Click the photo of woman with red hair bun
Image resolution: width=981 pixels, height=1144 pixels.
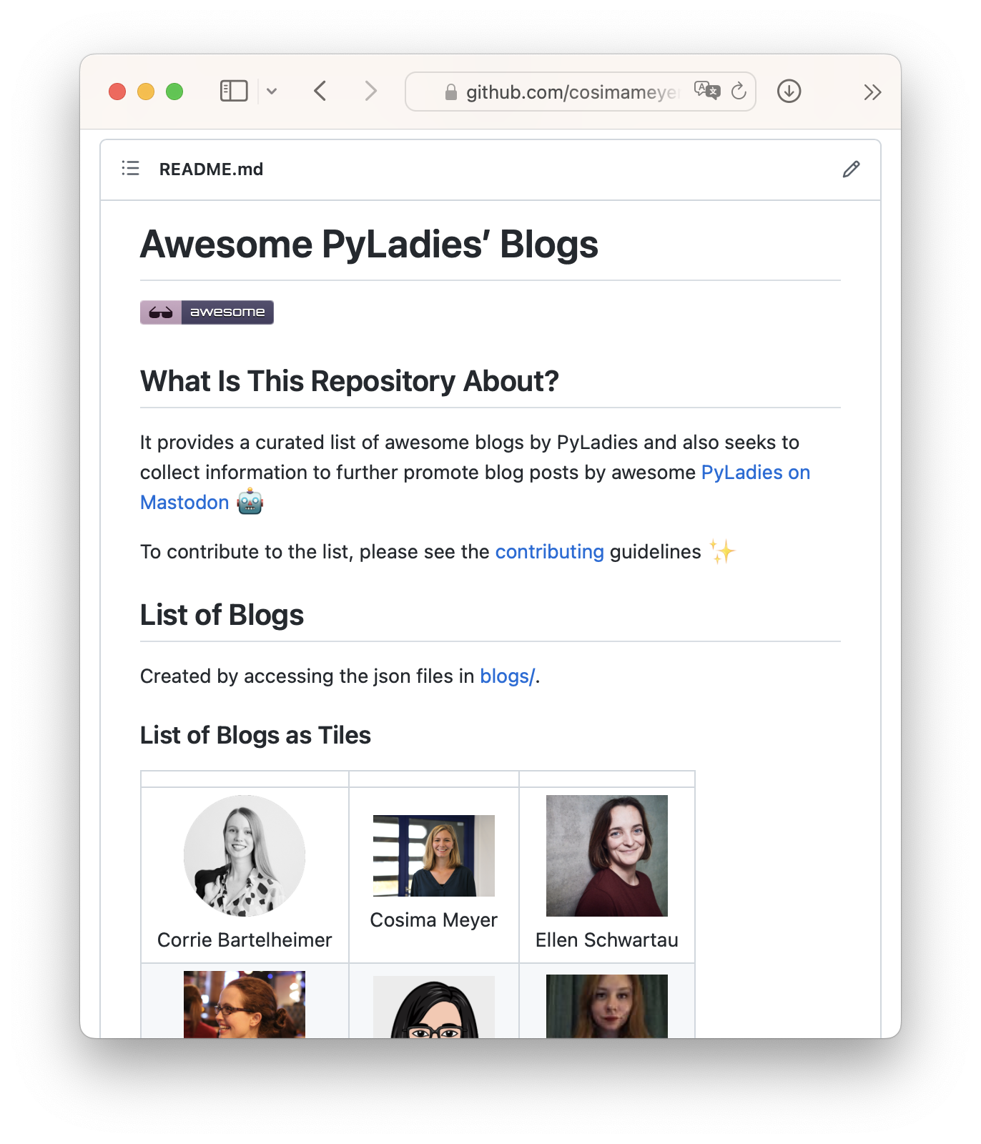245,1005
